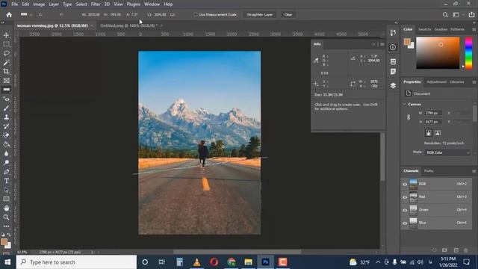This screenshot has width=478, height=269.
Task: Click the Home icon in options bar
Action: [9, 15]
